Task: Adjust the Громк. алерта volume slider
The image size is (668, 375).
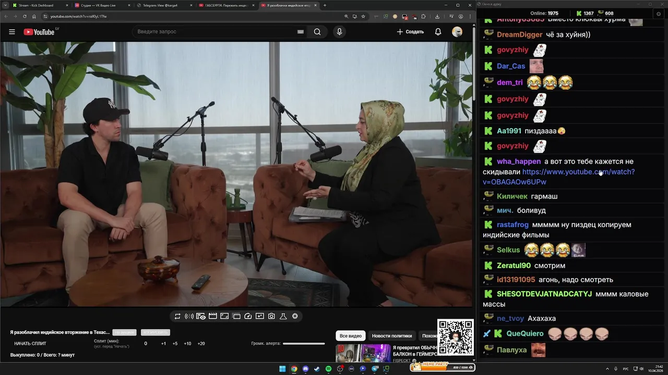Action: tap(304, 344)
